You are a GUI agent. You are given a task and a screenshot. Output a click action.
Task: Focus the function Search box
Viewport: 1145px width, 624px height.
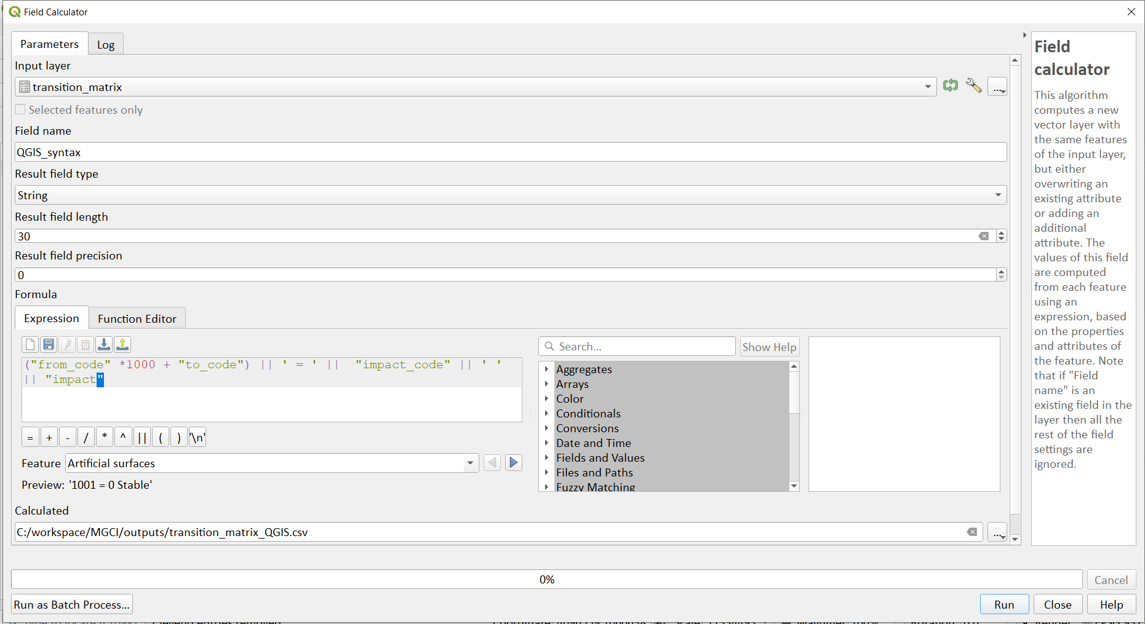(x=637, y=346)
